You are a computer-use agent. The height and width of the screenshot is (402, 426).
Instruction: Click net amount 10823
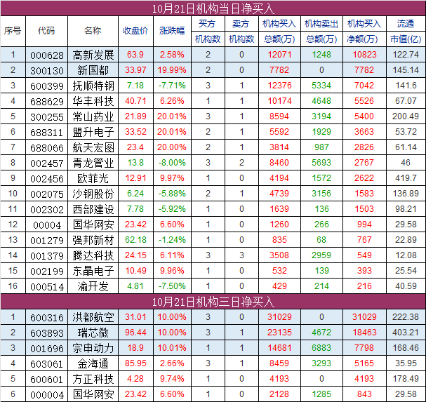[364, 55]
